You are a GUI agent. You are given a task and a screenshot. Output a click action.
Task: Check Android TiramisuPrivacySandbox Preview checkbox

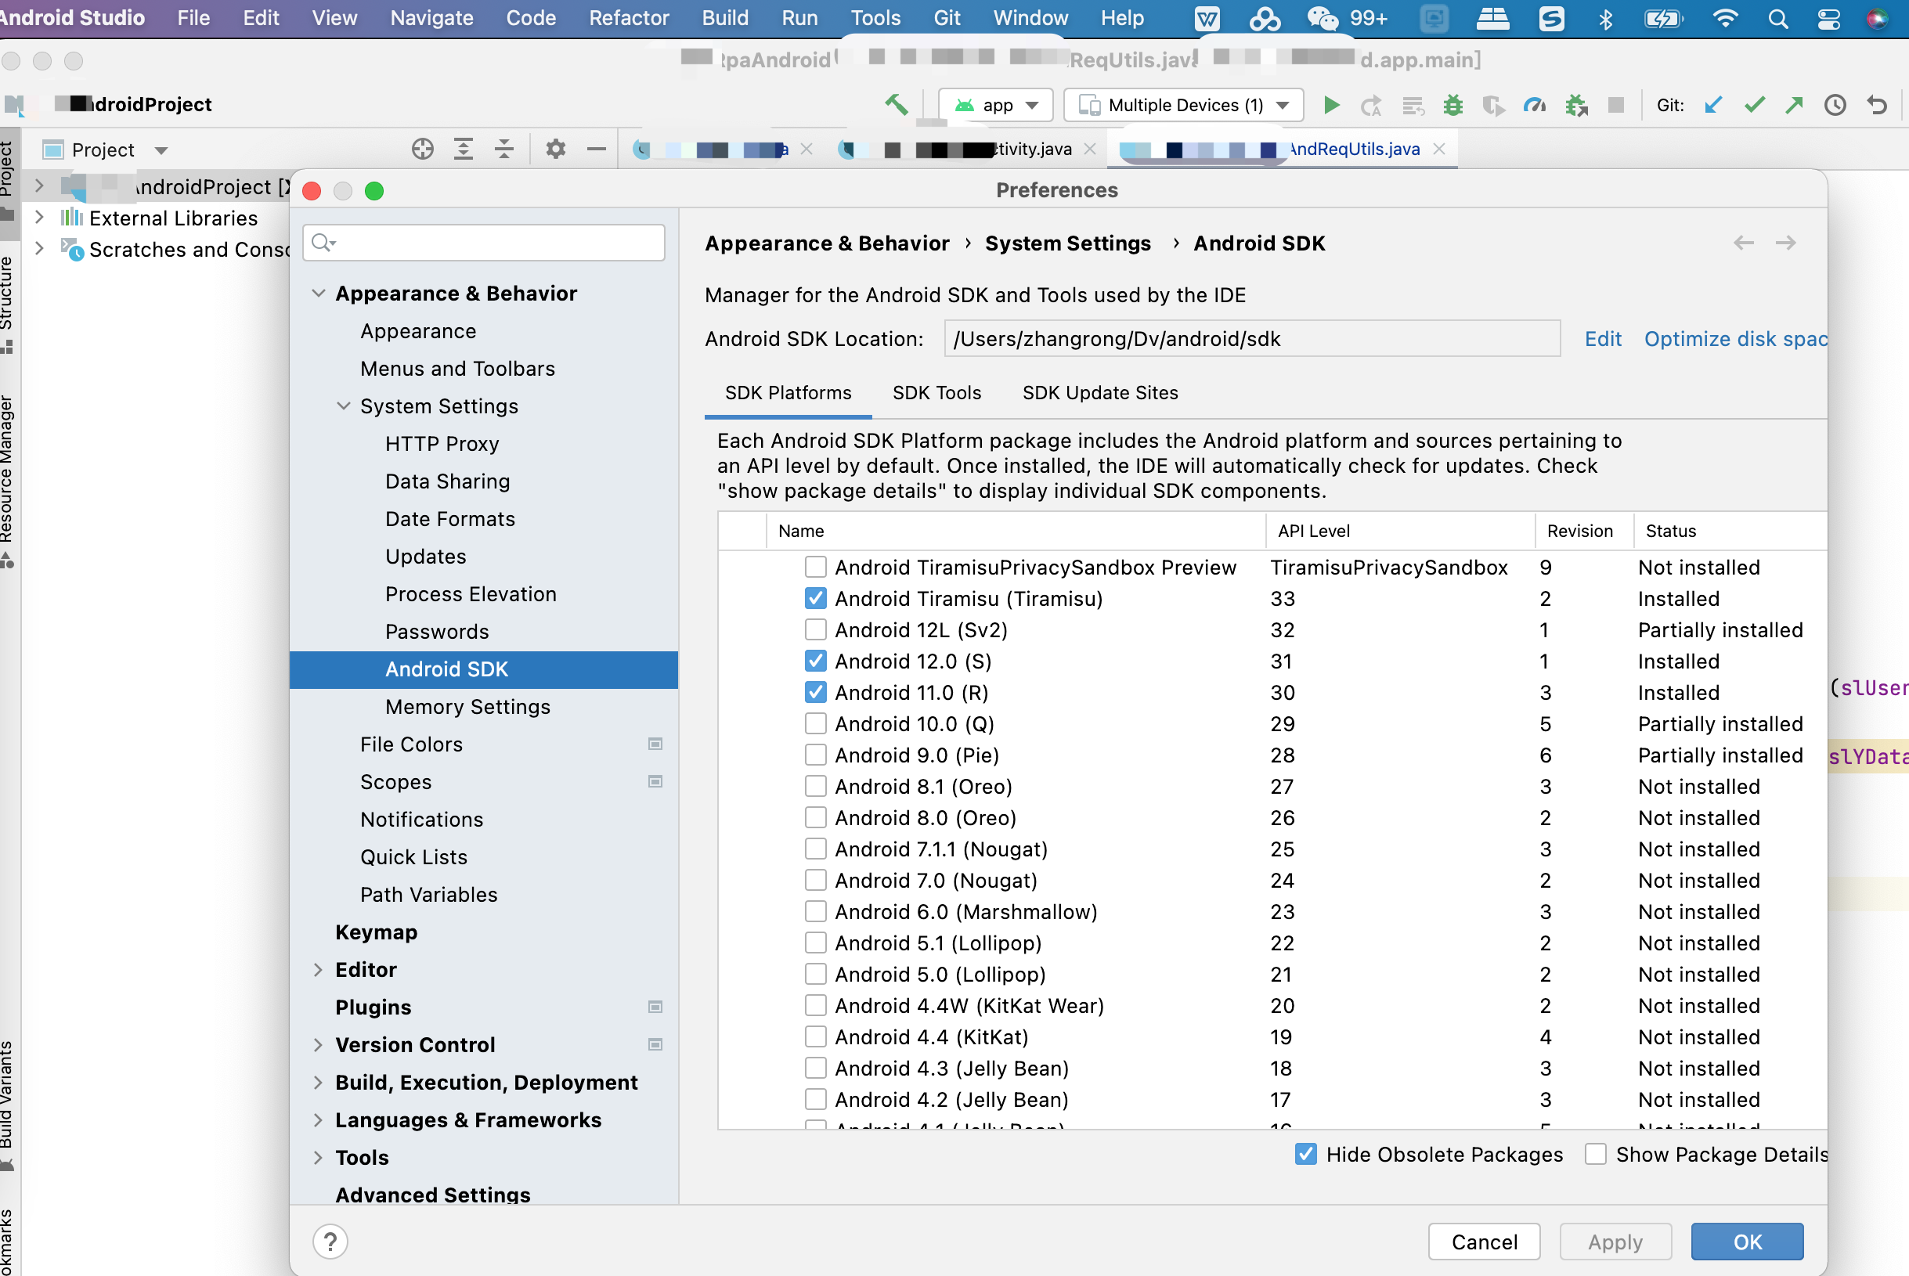pyautogui.click(x=815, y=567)
